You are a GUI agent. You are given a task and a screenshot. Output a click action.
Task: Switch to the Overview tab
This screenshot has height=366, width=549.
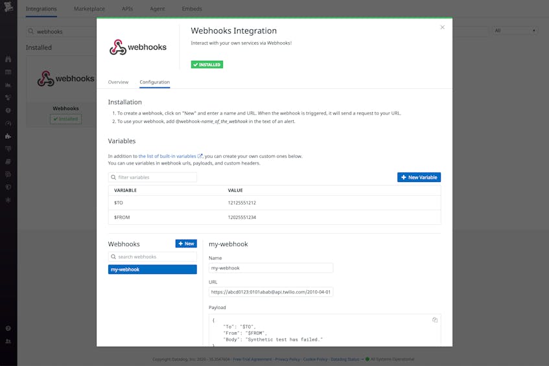click(x=118, y=82)
